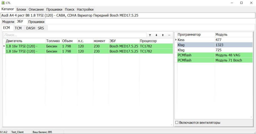Image resolution: width=256 pixels, height=134 pixels.
Task: Switch to the Блоки tab
Action: (21, 9)
